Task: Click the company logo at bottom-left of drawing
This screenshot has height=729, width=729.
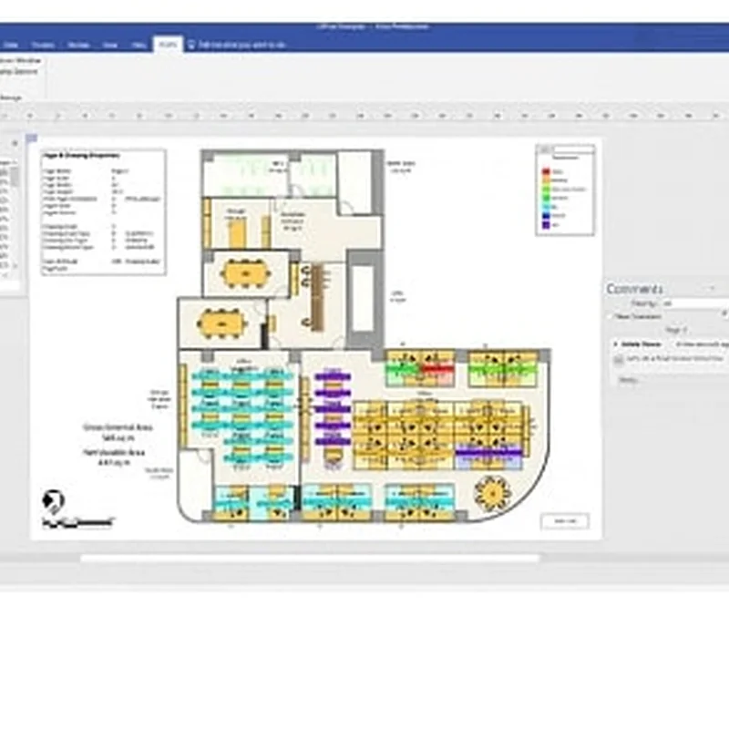Action: pos(54,500)
